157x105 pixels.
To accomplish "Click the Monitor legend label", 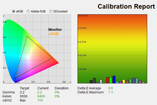I will 55,29.
